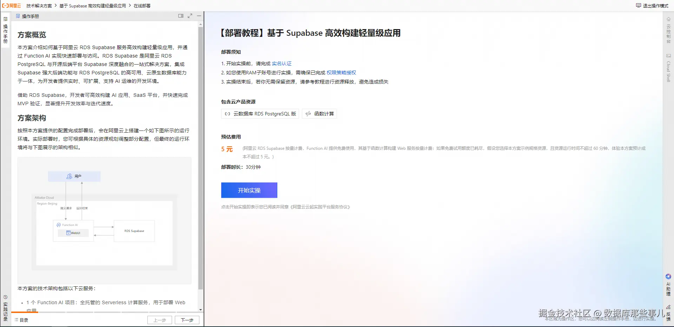
Task: Click the 目录 list icon
Action: 16,320
